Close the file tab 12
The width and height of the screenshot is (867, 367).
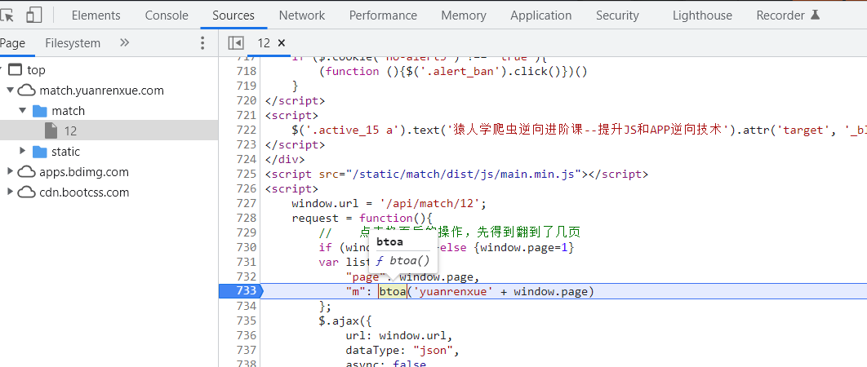click(282, 42)
